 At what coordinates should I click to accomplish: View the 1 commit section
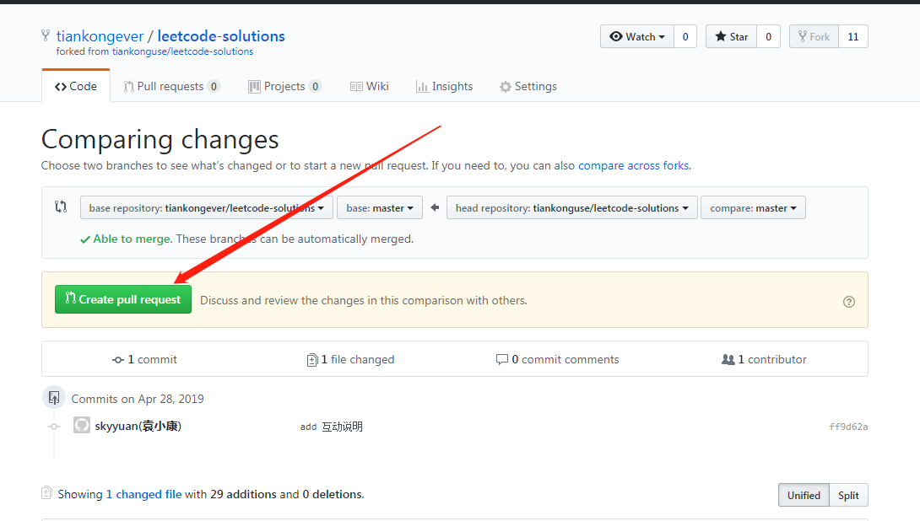point(144,359)
